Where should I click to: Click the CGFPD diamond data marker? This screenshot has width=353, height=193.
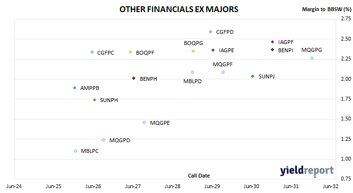pyautogui.click(x=210, y=32)
